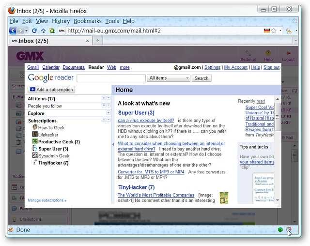This screenshot has width=310, height=246.
Task: Open a new tab with the plus button
Action: point(98,41)
